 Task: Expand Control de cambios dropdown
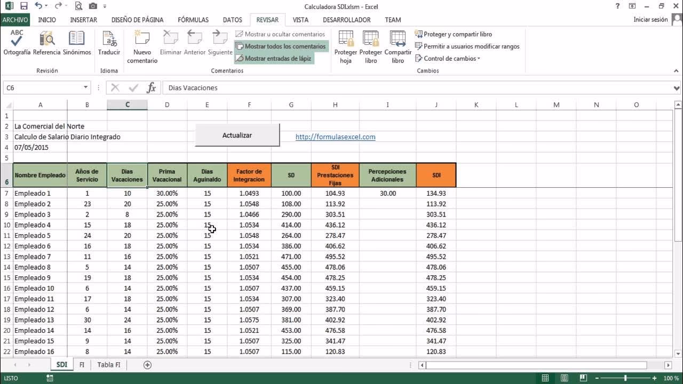[x=448, y=59]
